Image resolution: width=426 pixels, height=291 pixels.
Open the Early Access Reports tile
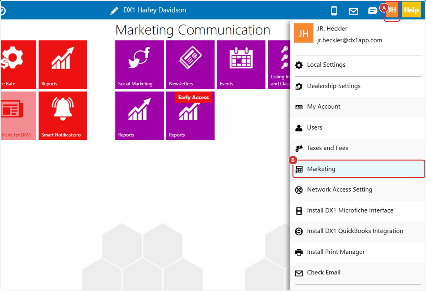click(x=190, y=116)
